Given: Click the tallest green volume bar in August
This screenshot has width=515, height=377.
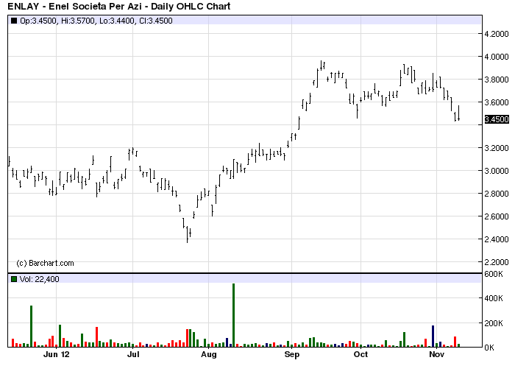Looking at the screenshot, I should pos(233,315).
